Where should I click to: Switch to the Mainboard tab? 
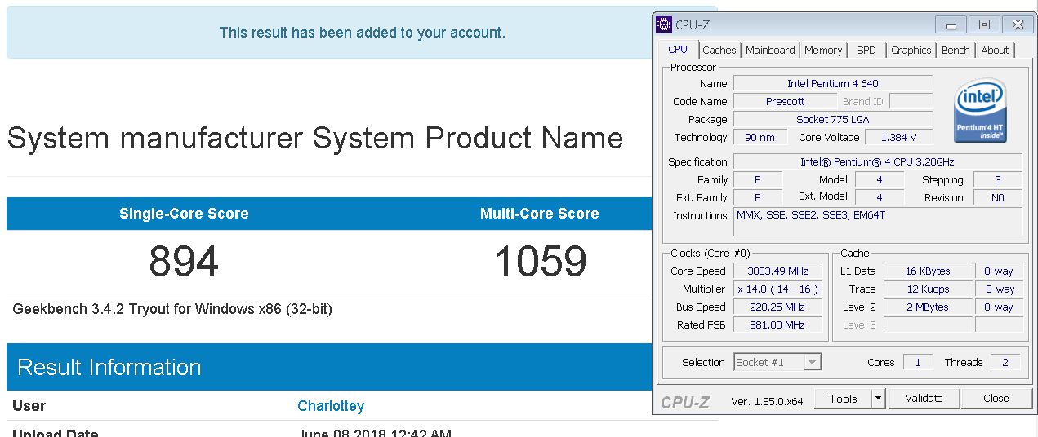[770, 50]
